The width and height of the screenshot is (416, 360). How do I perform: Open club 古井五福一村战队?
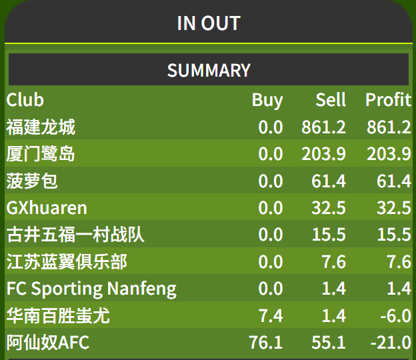tap(75, 235)
